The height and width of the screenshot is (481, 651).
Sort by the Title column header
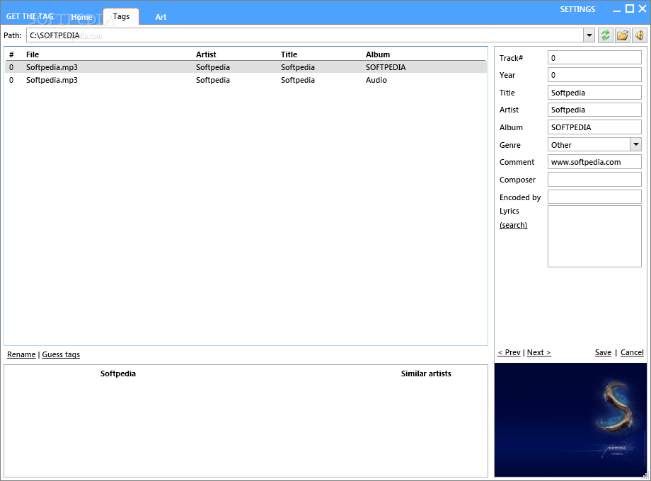tap(289, 54)
